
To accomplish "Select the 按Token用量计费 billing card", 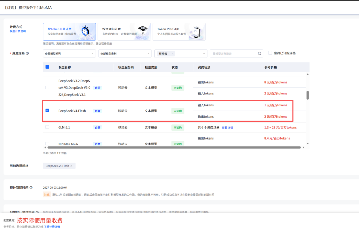I will coord(69,32).
